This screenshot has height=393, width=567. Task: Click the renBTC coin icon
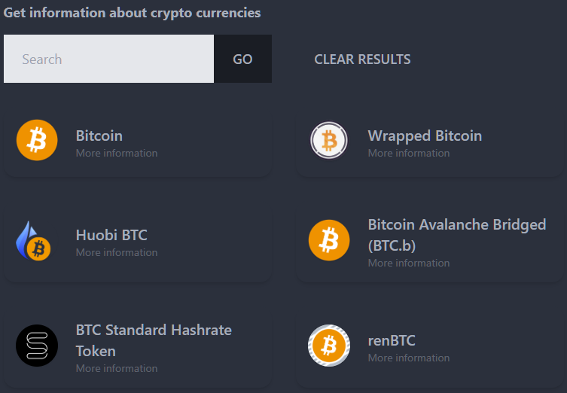(329, 346)
